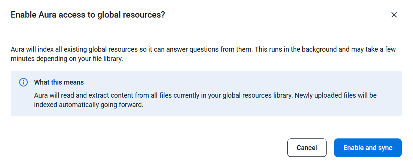The height and width of the screenshot is (165, 413).
Task: Exit the dialog using the top-right cross
Action: (x=394, y=15)
